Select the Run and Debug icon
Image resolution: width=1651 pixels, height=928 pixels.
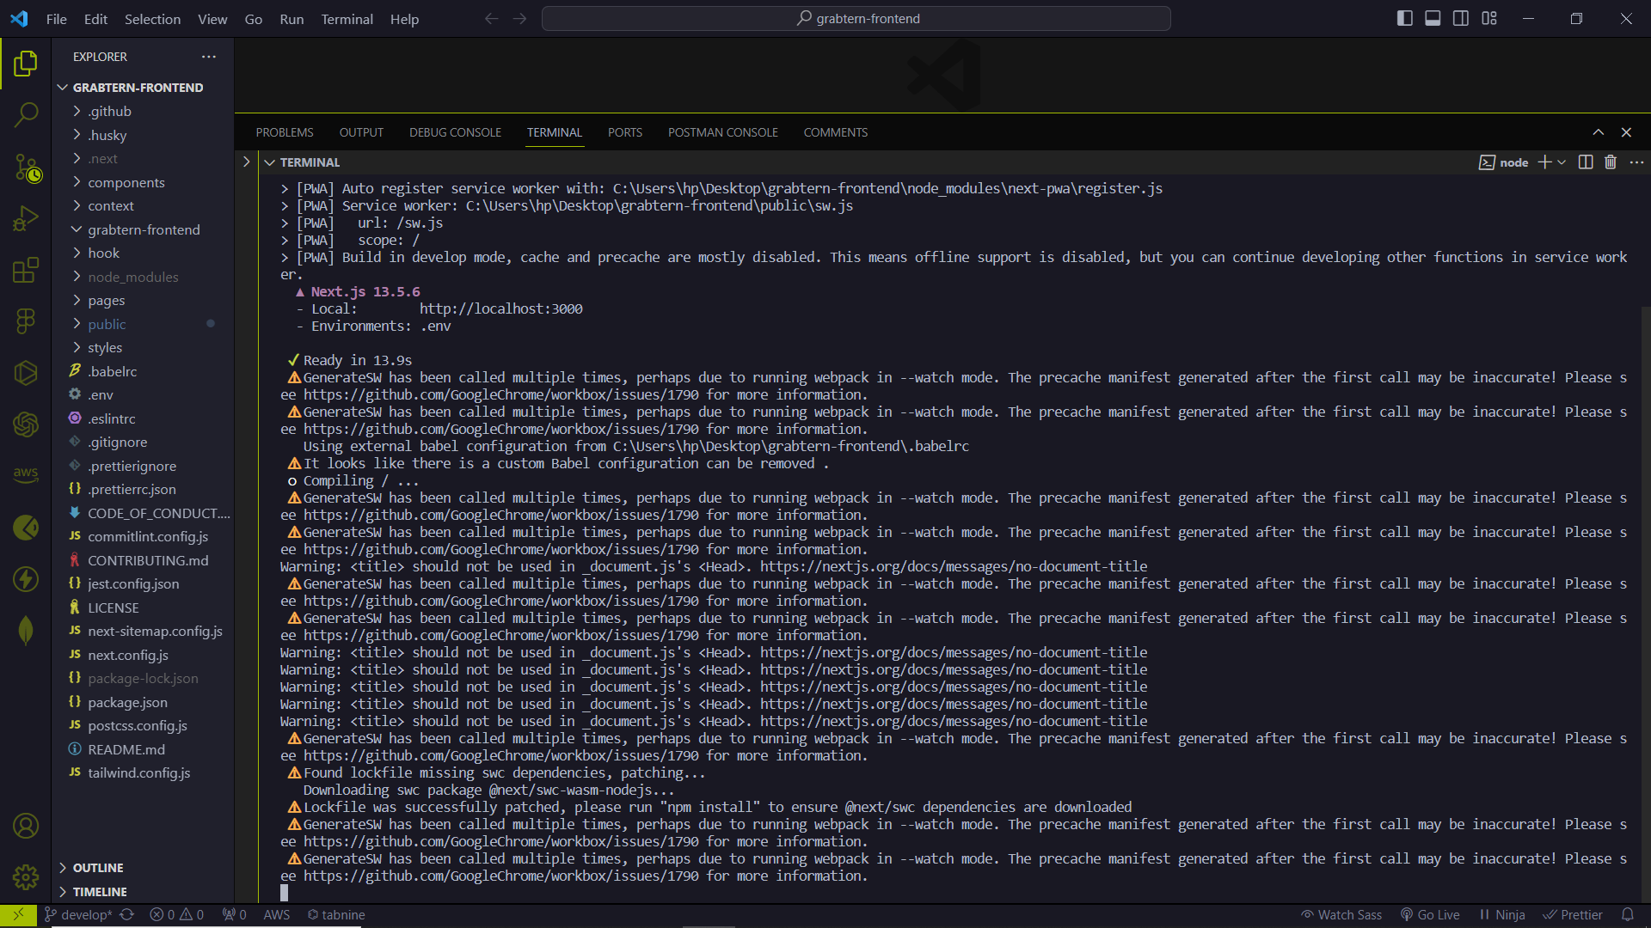[x=27, y=217]
